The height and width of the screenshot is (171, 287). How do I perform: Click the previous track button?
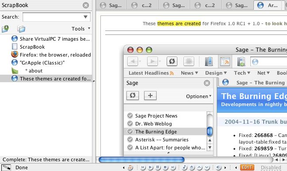pos(143,167)
